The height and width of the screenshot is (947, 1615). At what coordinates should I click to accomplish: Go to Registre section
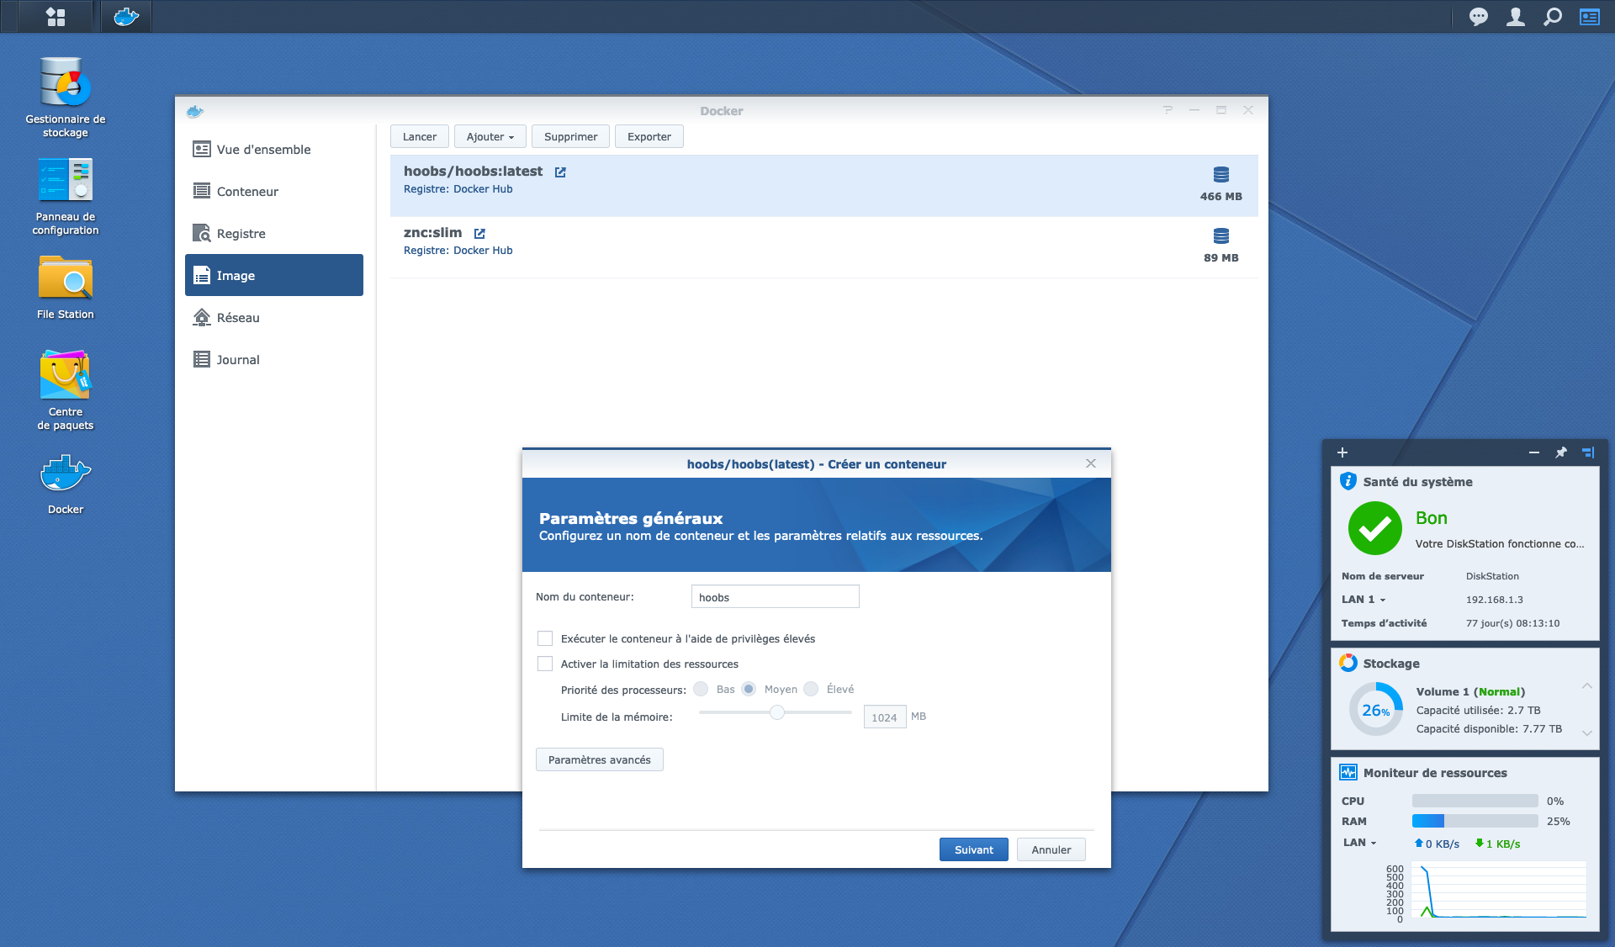point(274,233)
